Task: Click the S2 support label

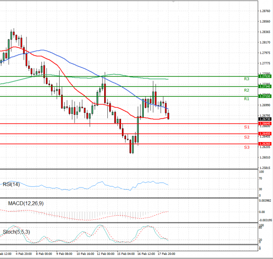Action: (x=247, y=137)
